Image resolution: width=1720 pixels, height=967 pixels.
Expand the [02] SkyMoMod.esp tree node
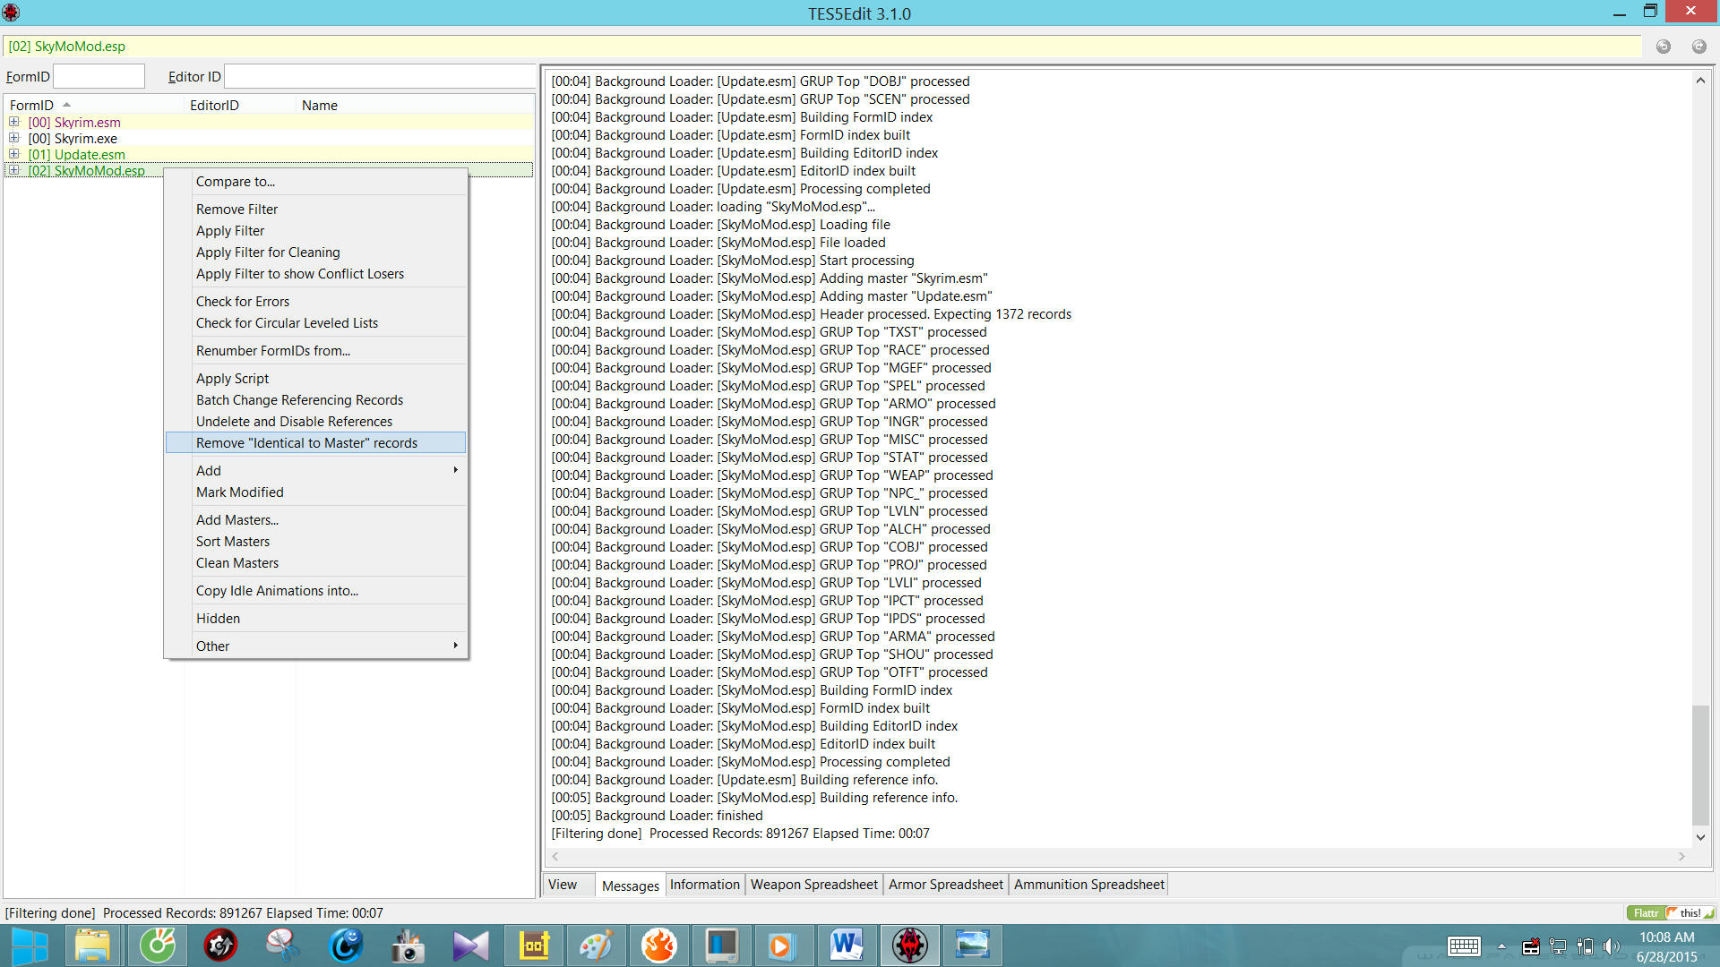coord(14,170)
